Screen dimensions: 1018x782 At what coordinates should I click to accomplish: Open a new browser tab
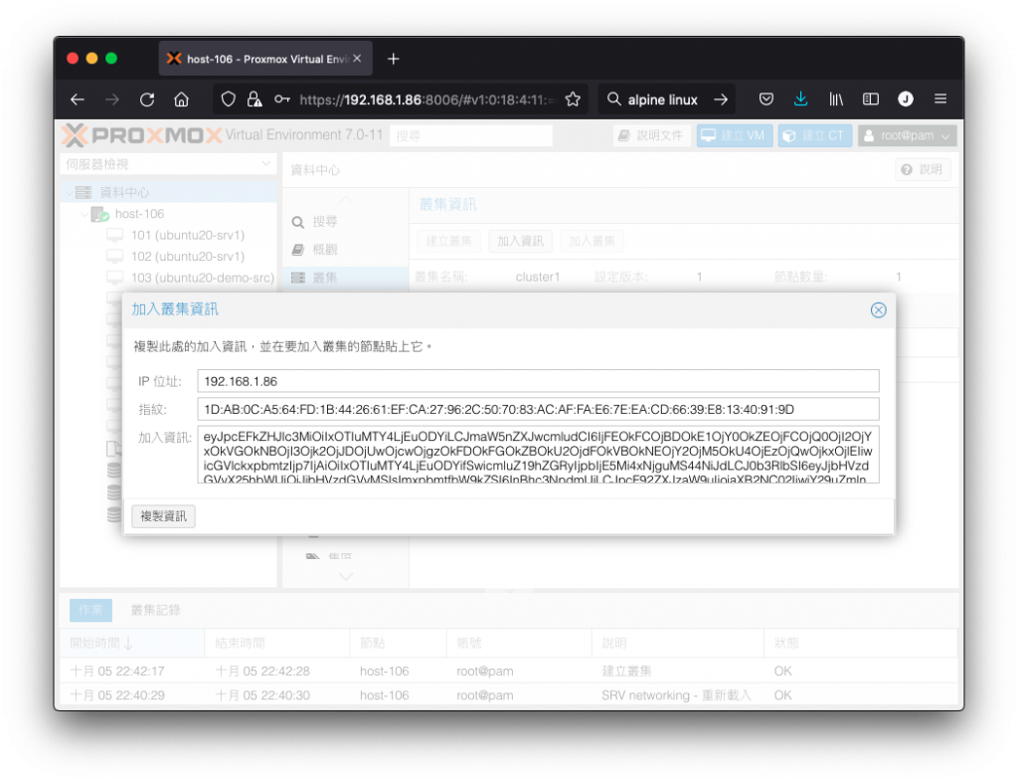394,59
